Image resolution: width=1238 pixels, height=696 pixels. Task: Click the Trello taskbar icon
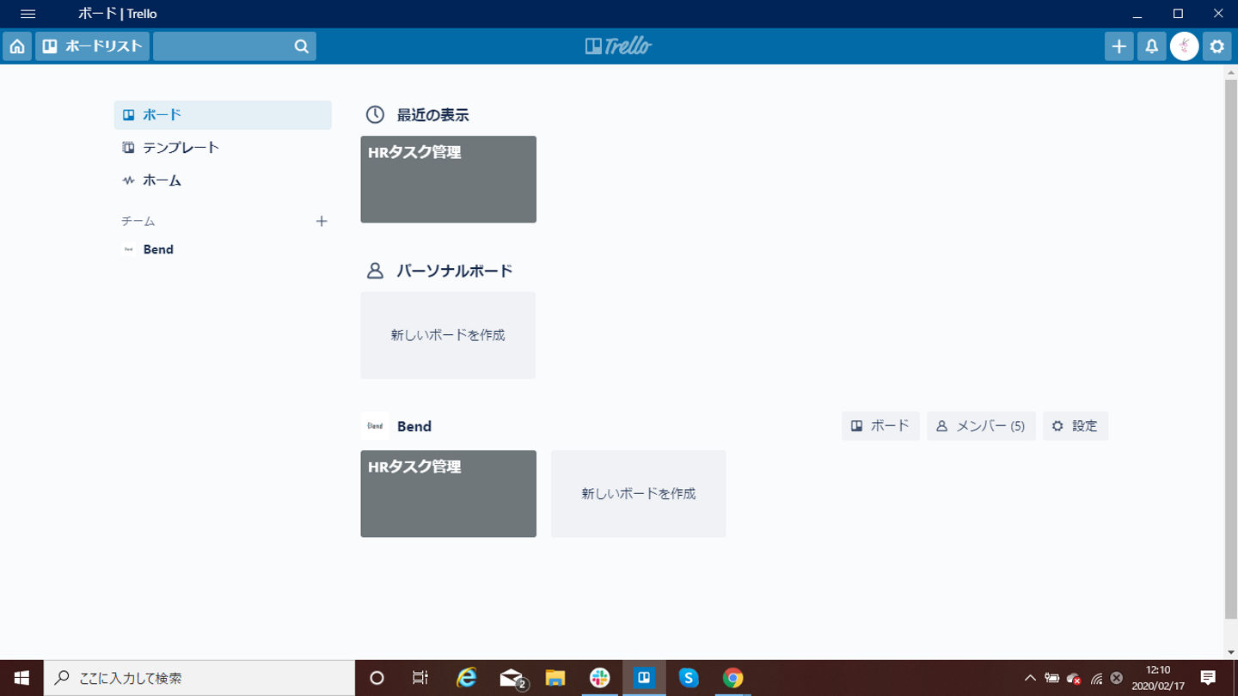(x=644, y=678)
